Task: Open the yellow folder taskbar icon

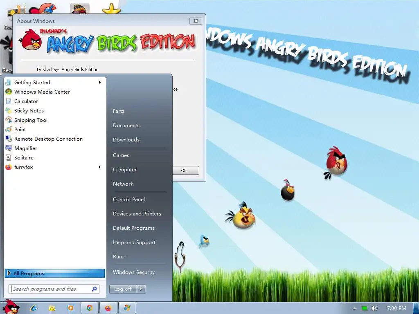Action: 52,308
